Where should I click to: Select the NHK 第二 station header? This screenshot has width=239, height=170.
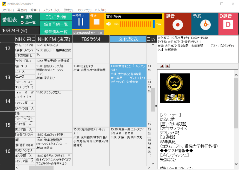pyautogui.click(x=25, y=39)
